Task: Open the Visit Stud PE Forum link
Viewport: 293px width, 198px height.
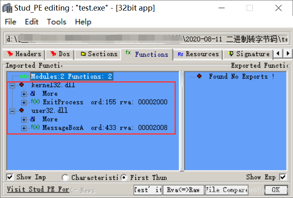Action: tap(38, 189)
